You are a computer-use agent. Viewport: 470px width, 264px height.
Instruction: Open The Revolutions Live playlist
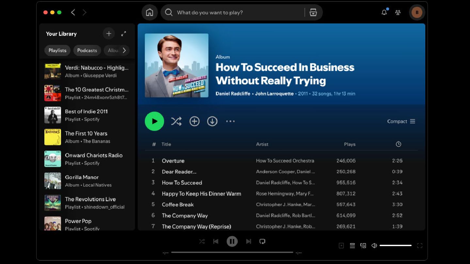(x=87, y=203)
